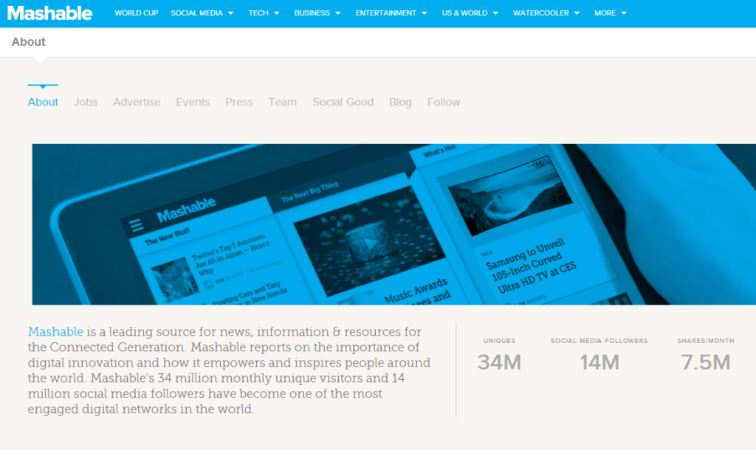This screenshot has width=756, height=450.
Task: Expand the Entertainment dropdown arrow
Action: point(425,13)
